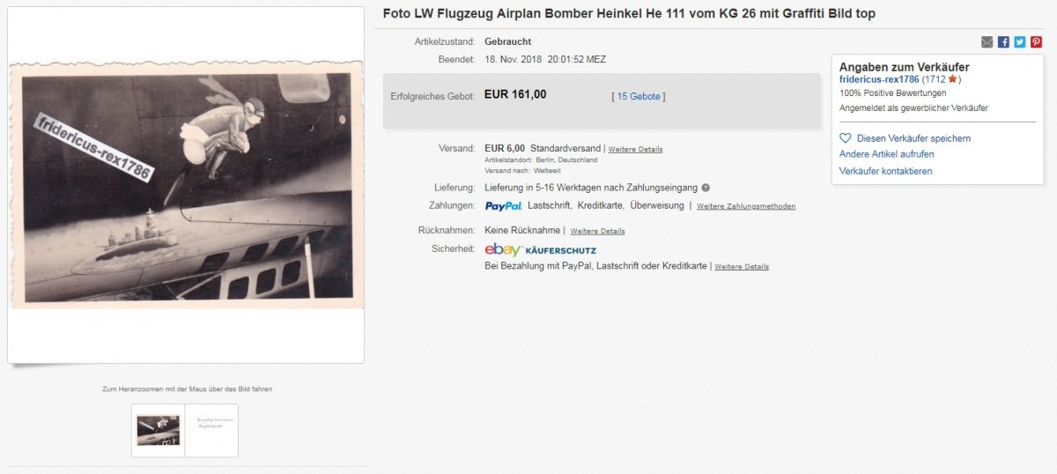The width and height of the screenshot is (1057, 474).
Task: Select the second photo thumbnail
Action: coord(211,430)
